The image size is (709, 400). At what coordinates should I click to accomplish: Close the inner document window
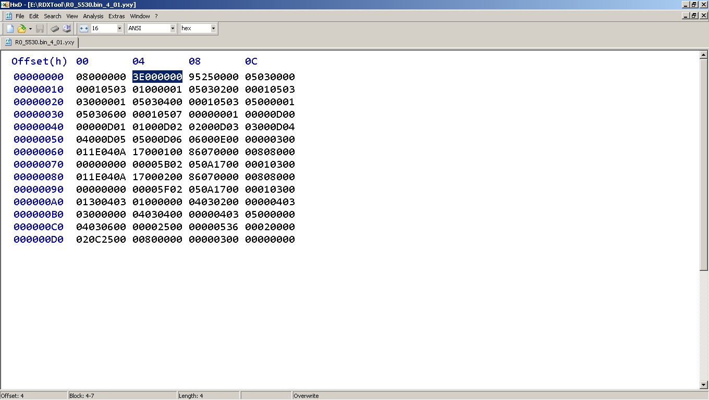(x=704, y=16)
